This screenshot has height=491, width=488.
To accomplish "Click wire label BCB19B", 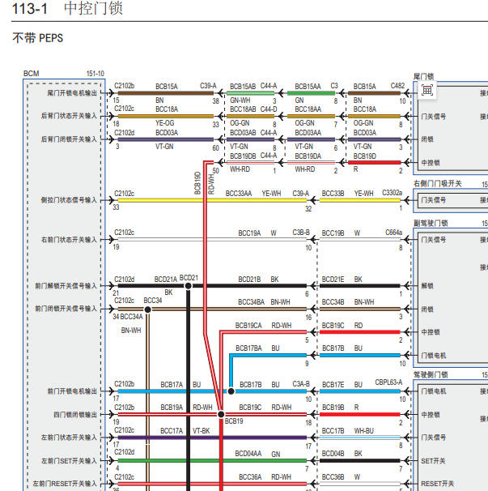I will (333, 408).
